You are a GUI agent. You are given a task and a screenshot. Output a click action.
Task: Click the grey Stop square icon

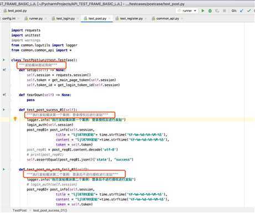225,11
